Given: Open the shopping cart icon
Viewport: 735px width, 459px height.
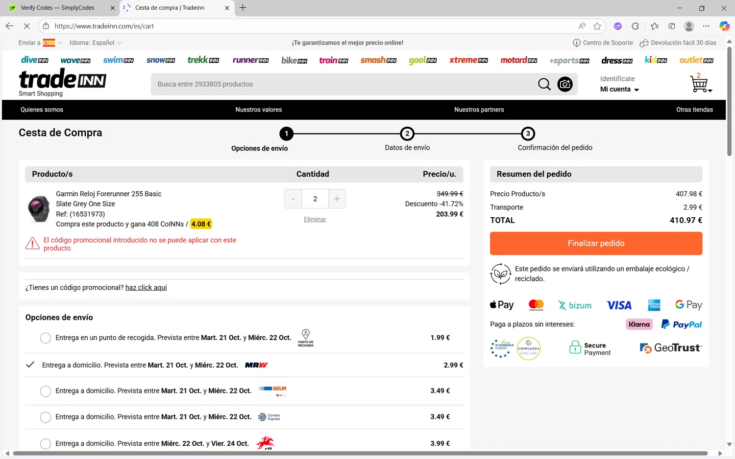Looking at the screenshot, I should click(700, 83).
